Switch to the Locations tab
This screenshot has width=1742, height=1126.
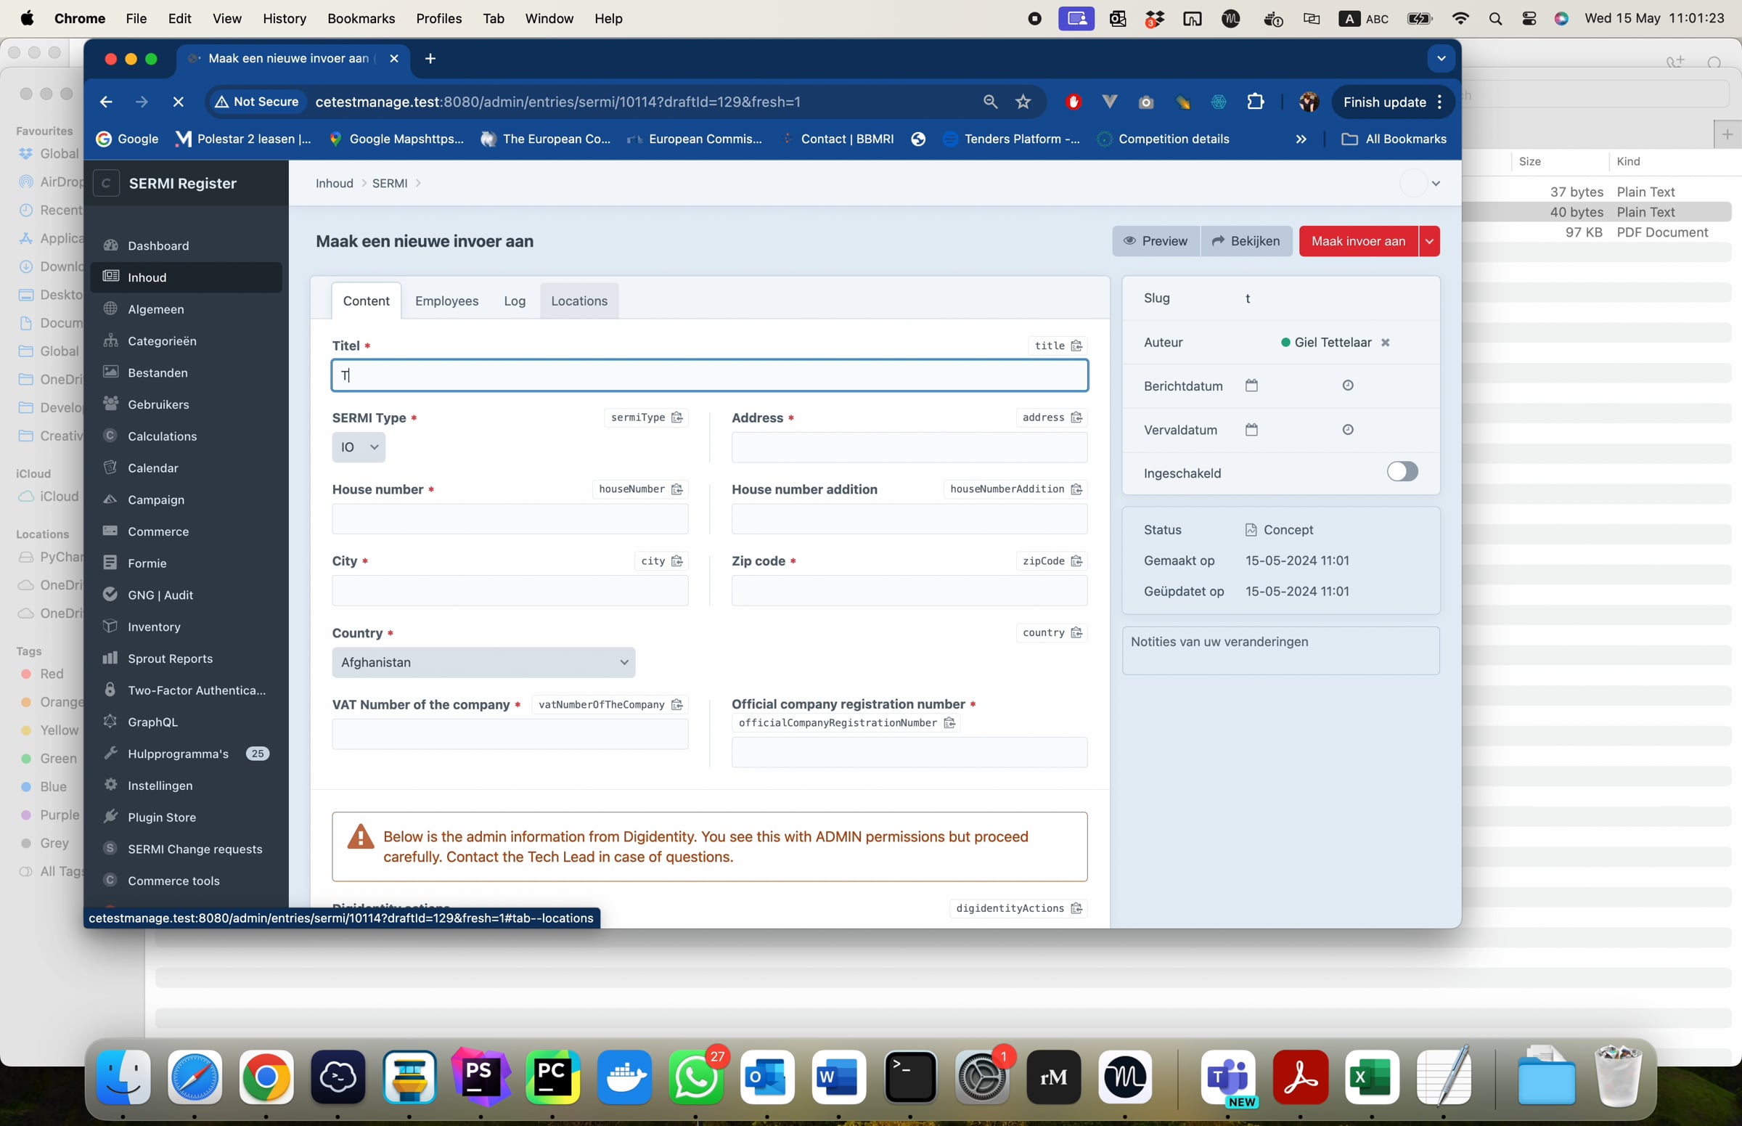[579, 301]
